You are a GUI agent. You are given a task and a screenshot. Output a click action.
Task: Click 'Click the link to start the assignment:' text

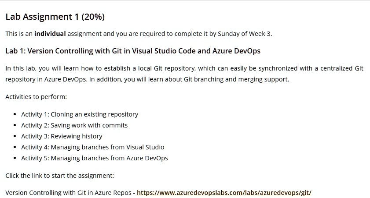60,176
